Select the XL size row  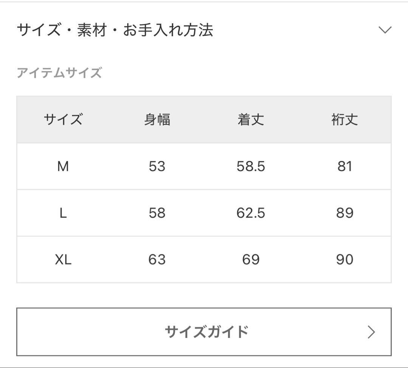(204, 259)
